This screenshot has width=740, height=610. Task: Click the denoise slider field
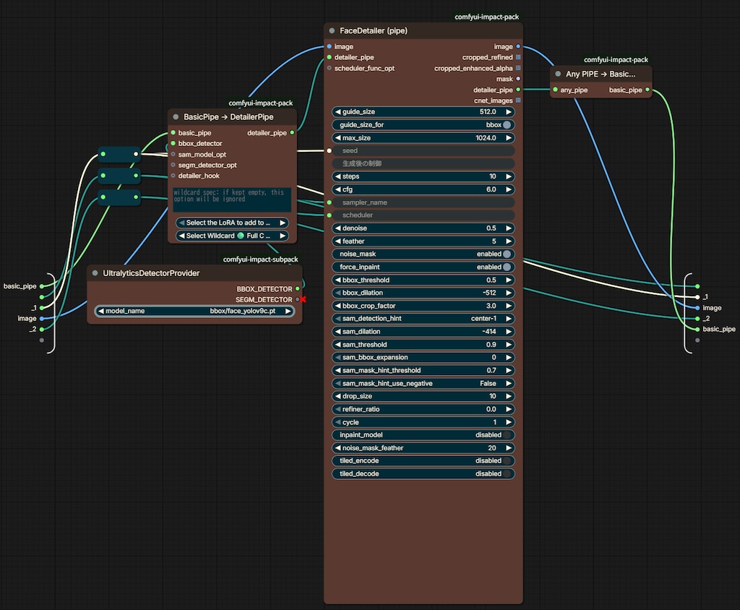coord(423,228)
